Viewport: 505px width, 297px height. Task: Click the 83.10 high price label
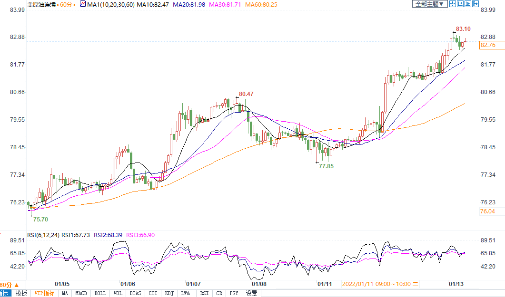tap(463, 29)
